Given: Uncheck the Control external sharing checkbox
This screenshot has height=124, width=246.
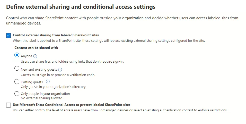Looking at the screenshot, I should pos(8,35).
